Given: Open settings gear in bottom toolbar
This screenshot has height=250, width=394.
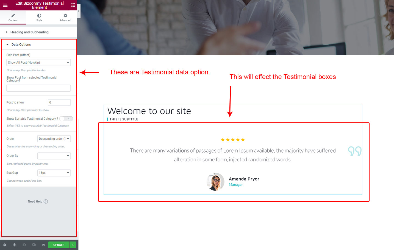Looking at the screenshot, I should tap(5, 245).
